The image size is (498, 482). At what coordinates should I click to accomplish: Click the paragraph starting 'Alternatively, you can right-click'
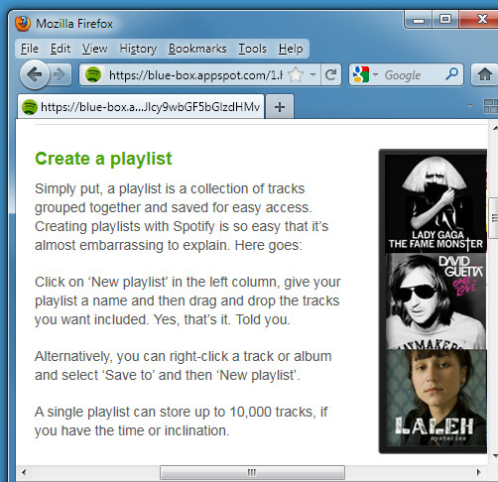click(x=184, y=366)
